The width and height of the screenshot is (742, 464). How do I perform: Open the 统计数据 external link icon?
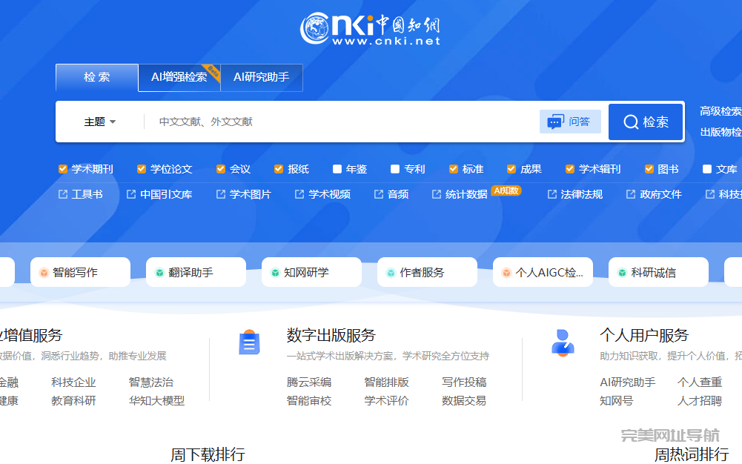tap(437, 194)
